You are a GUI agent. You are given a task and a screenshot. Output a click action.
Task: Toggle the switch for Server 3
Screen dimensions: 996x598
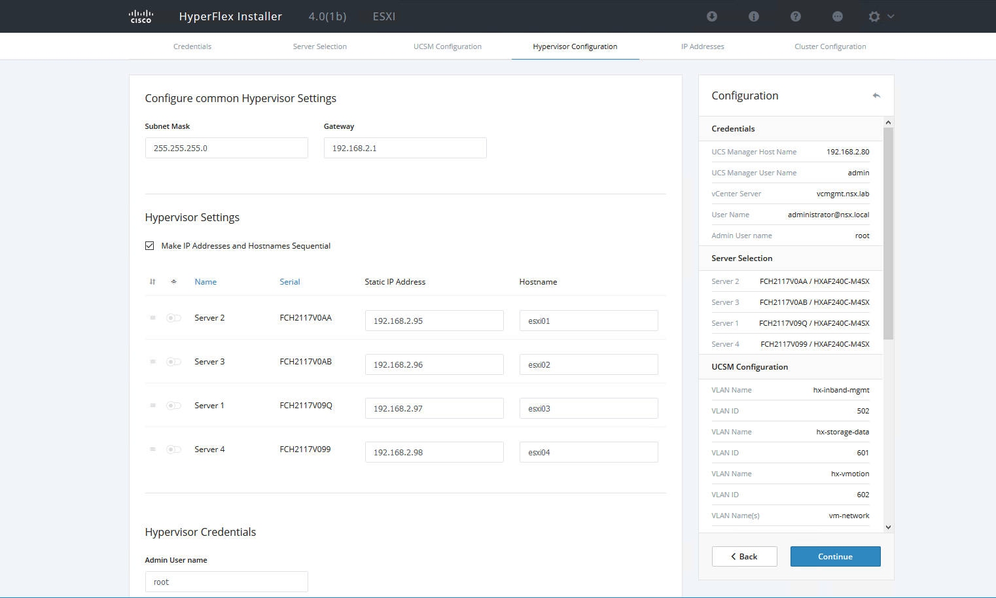pyautogui.click(x=173, y=362)
